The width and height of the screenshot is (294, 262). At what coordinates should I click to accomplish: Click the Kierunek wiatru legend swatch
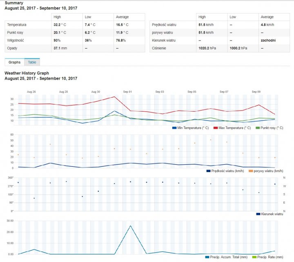[x=258, y=214]
